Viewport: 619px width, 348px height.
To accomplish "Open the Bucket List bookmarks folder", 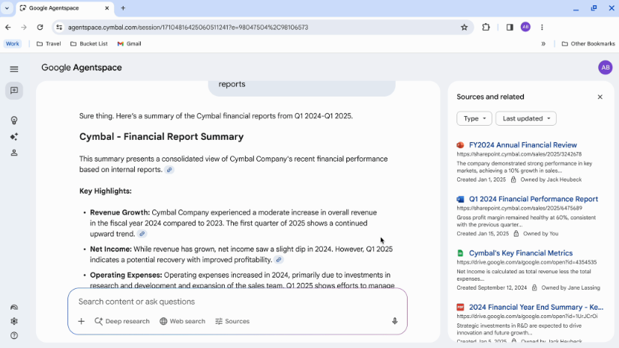I will (x=89, y=43).
